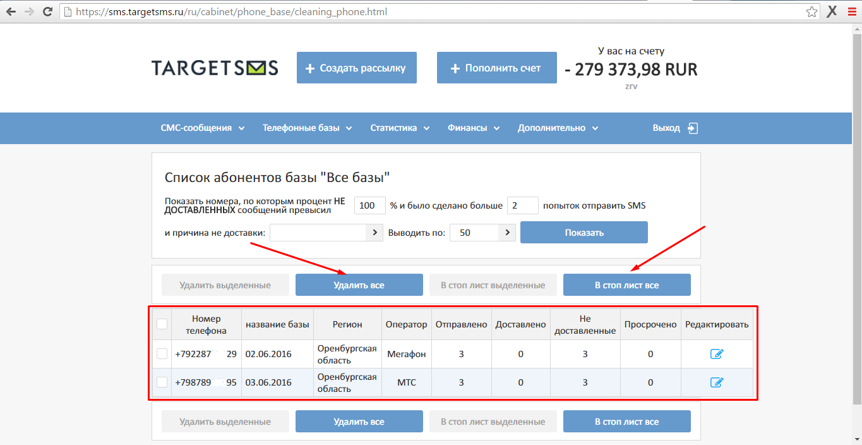
Task: Click the browser forward arrow
Action: 28,12
